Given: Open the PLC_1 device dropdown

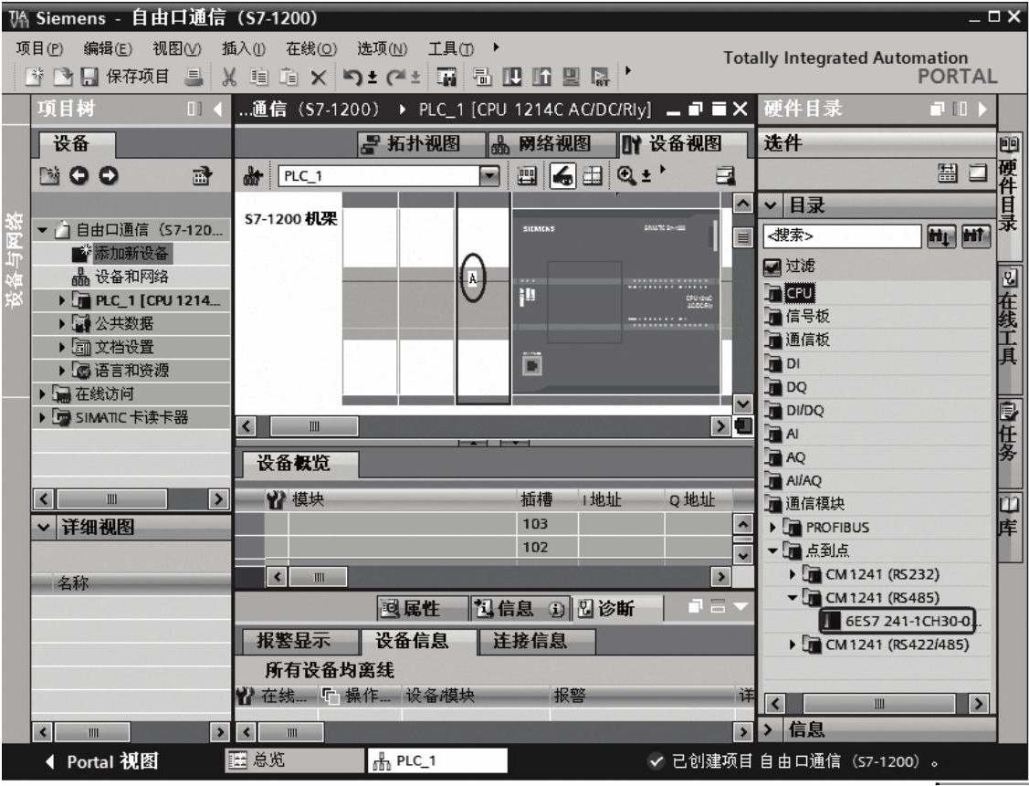Looking at the screenshot, I should [x=489, y=176].
